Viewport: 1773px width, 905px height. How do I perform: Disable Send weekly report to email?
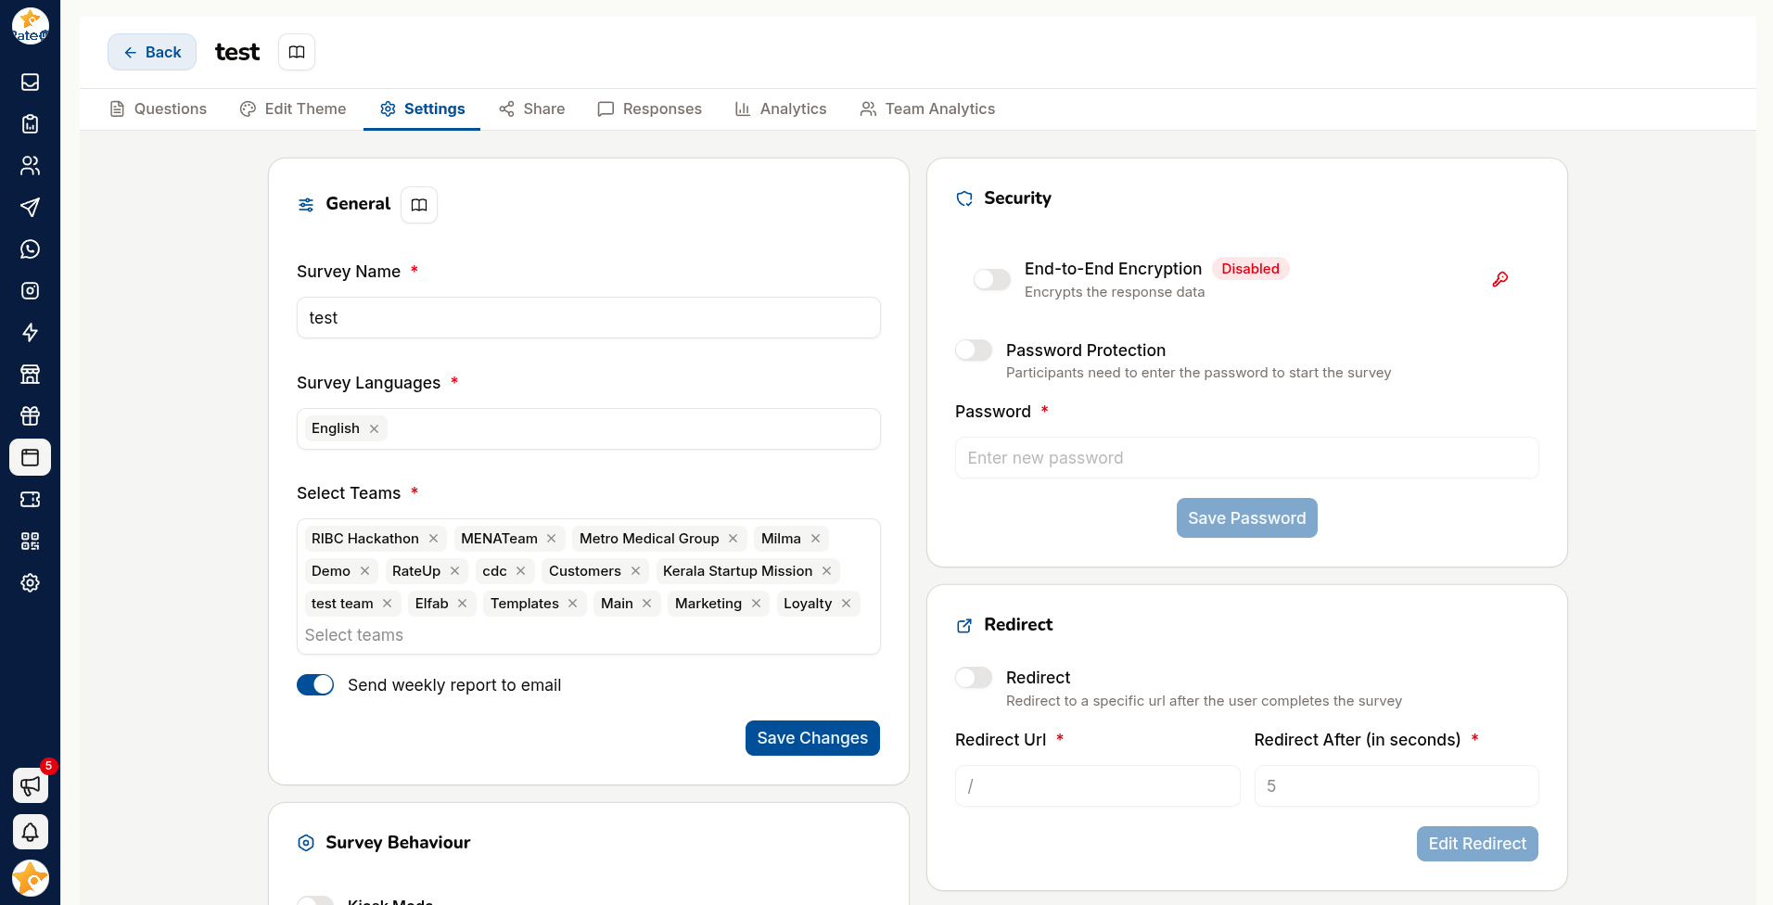(x=315, y=684)
